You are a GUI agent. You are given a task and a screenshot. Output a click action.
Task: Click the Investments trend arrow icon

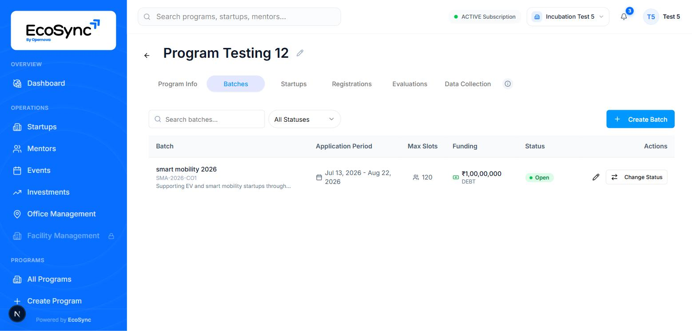[17, 192]
